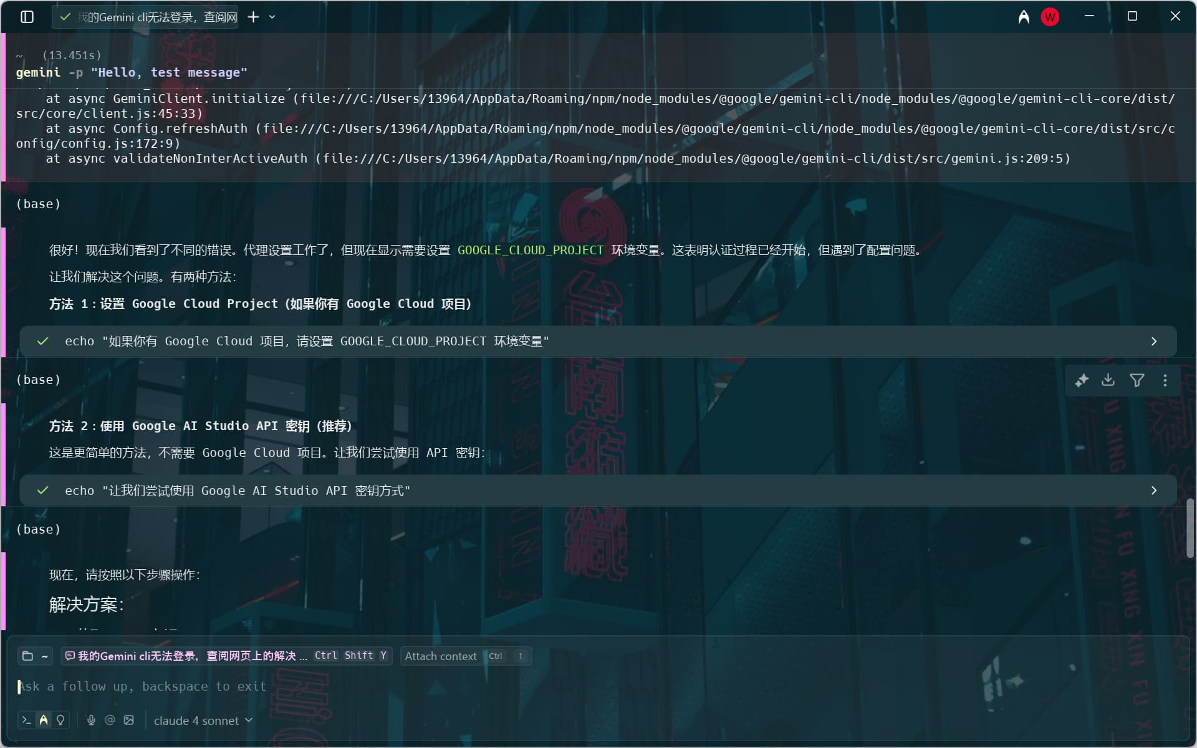Click the download block output icon
1197x748 pixels.
tap(1108, 380)
